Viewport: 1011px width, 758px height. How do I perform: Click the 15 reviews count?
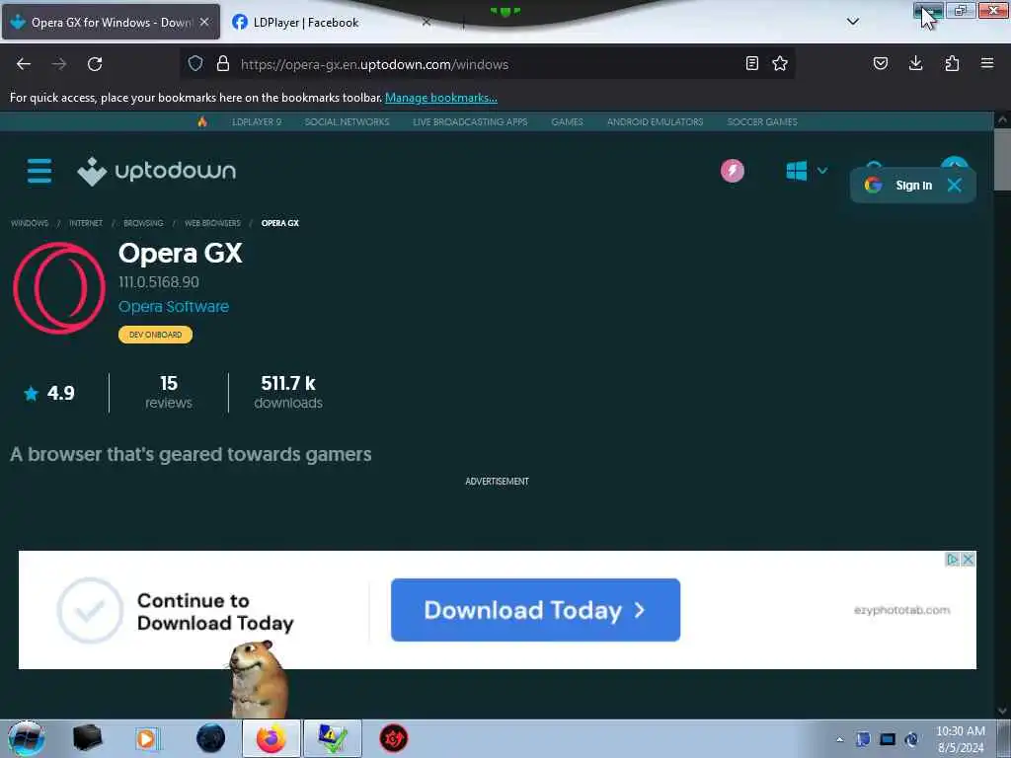coord(168,393)
